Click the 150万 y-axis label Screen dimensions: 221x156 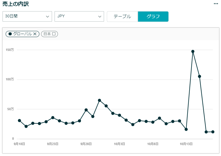tap(10, 50)
